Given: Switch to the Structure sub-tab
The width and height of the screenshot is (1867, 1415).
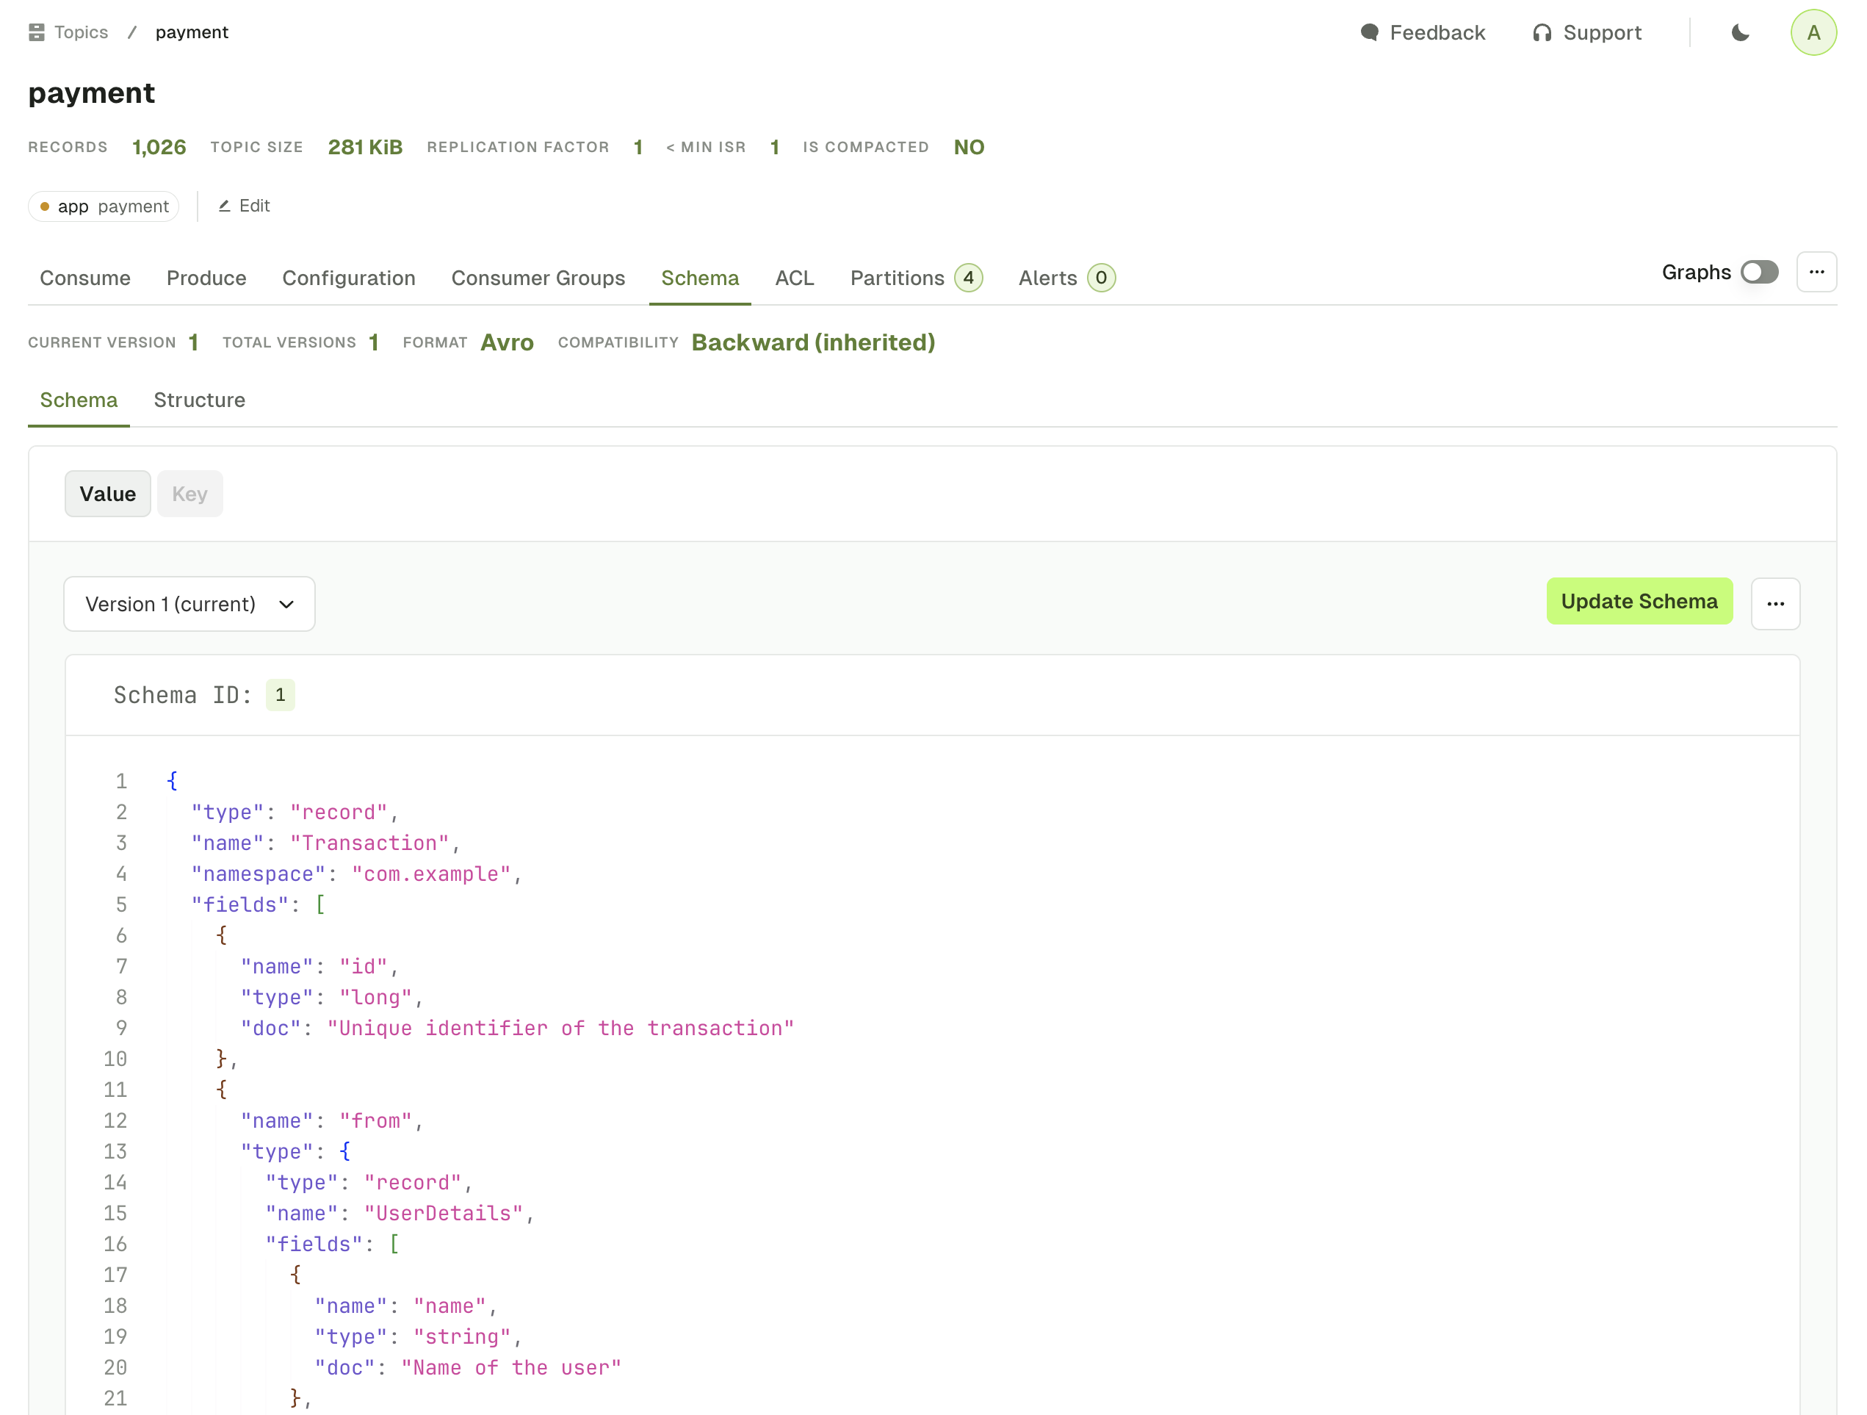Looking at the screenshot, I should tap(199, 400).
